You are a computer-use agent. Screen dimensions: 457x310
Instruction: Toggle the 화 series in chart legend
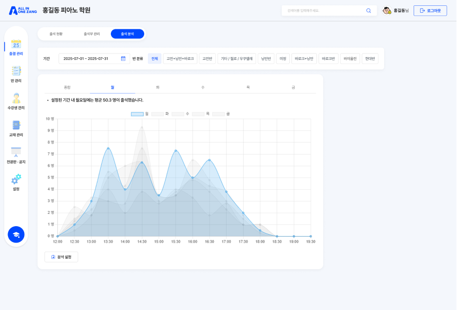point(160,114)
